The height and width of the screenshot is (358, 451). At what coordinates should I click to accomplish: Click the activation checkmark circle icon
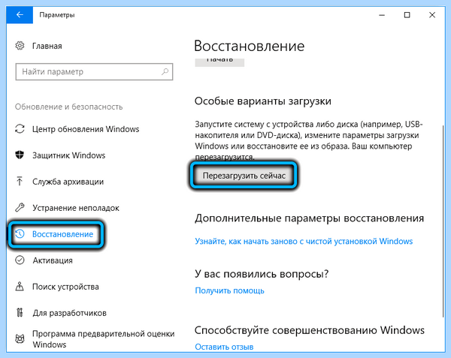(20, 260)
